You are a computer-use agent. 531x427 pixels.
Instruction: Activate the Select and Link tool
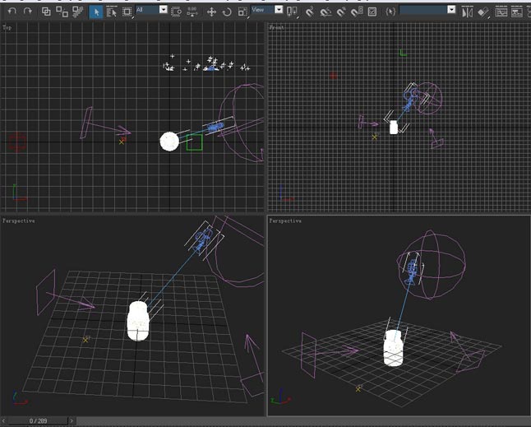point(46,12)
